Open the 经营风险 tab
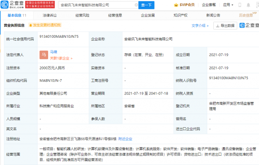The image size is (259, 165). tap(82, 15)
